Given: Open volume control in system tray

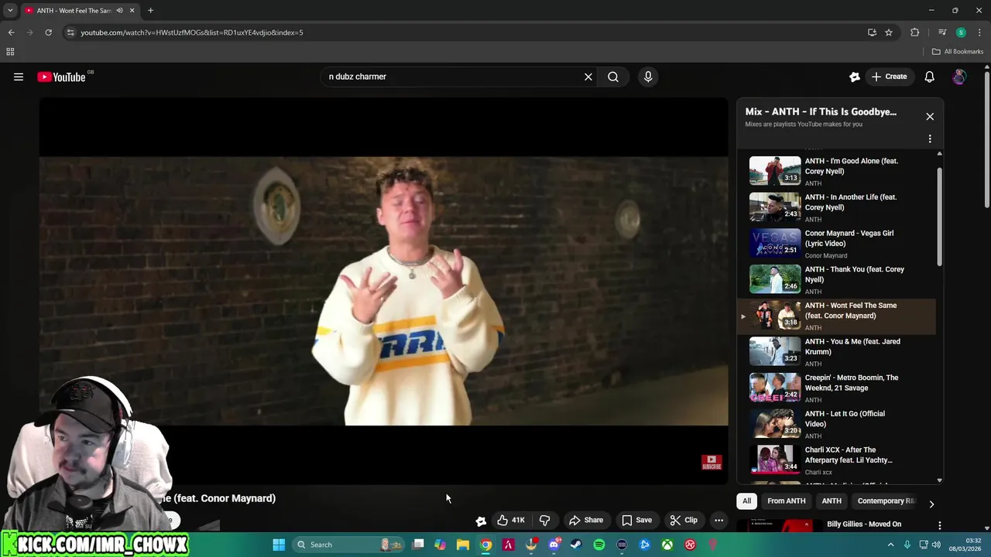Looking at the screenshot, I should click(x=936, y=545).
